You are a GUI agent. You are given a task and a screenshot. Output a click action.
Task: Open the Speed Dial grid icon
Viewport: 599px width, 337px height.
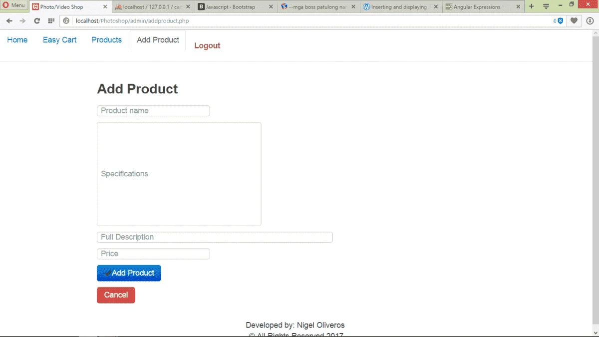pyautogui.click(x=51, y=21)
